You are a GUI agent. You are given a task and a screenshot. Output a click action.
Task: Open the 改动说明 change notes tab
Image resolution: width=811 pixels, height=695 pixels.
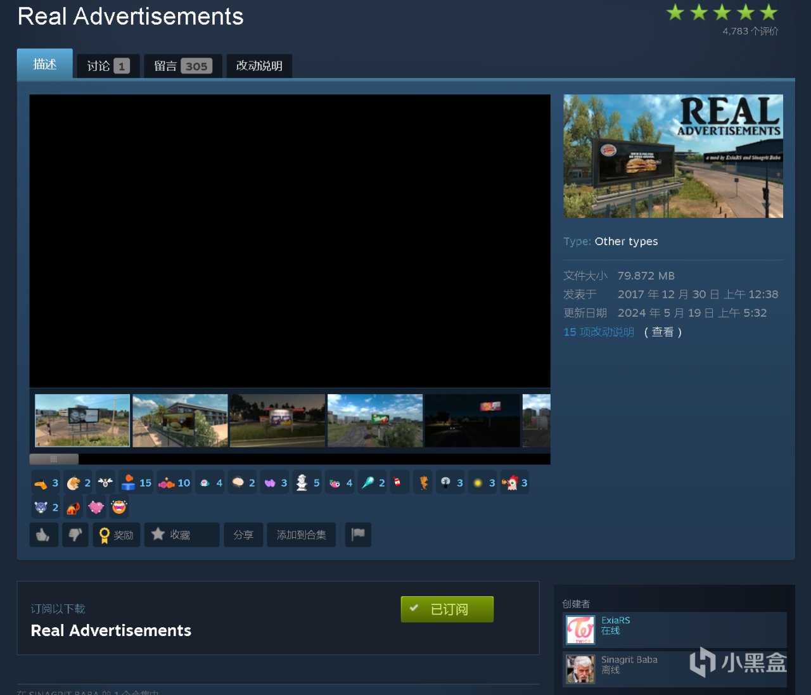(x=259, y=66)
